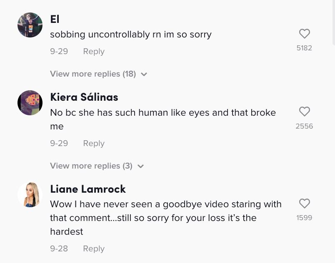Screen dimensions: 335x263
Task: Expand the 18 more replies under El
Action: 93,74
